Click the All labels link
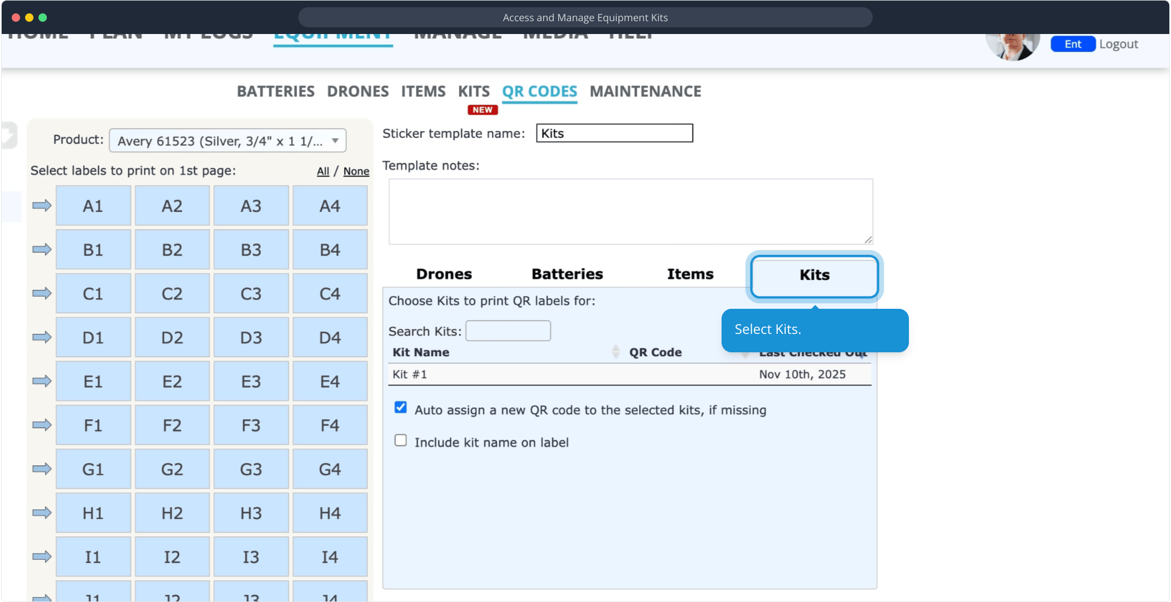Viewport: 1171px width, 602px height. click(323, 171)
